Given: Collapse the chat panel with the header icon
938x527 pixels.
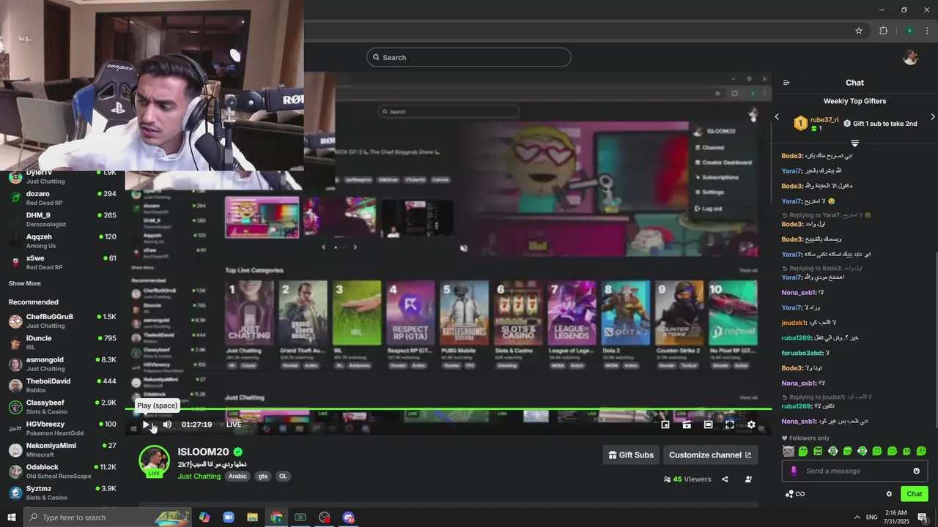Looking at the screenshot, I should tap(786, 83).
